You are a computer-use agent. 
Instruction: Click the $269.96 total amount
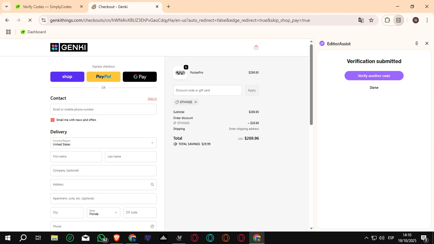click(252, 138)
